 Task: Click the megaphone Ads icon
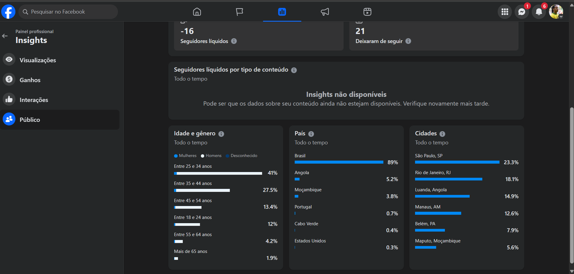tap(325, 12)
